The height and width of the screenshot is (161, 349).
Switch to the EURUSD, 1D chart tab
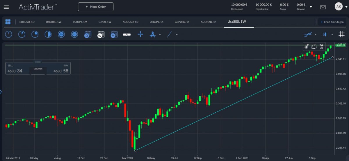coord(27,22)
